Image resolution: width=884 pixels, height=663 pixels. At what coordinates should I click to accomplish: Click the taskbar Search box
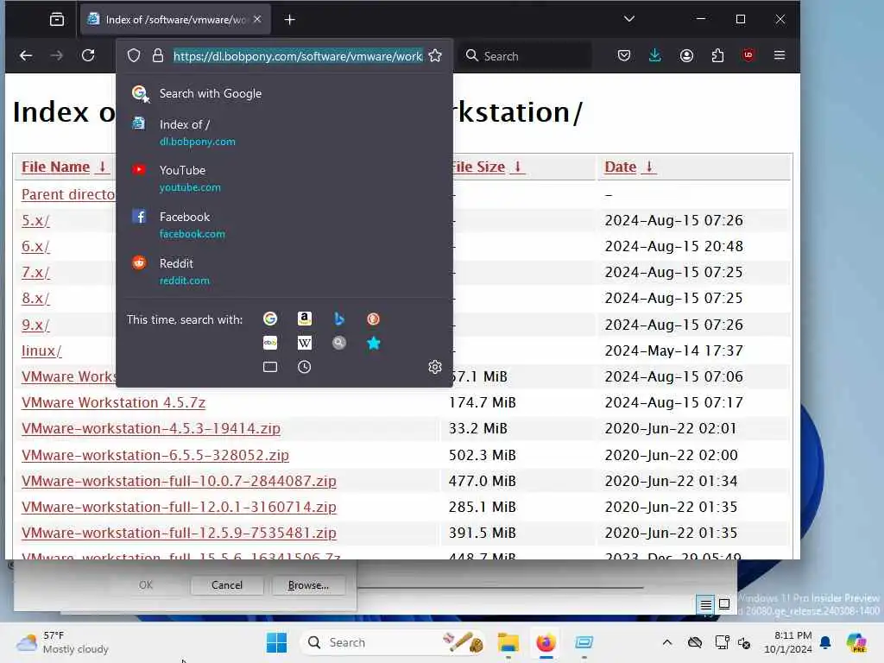394,642
